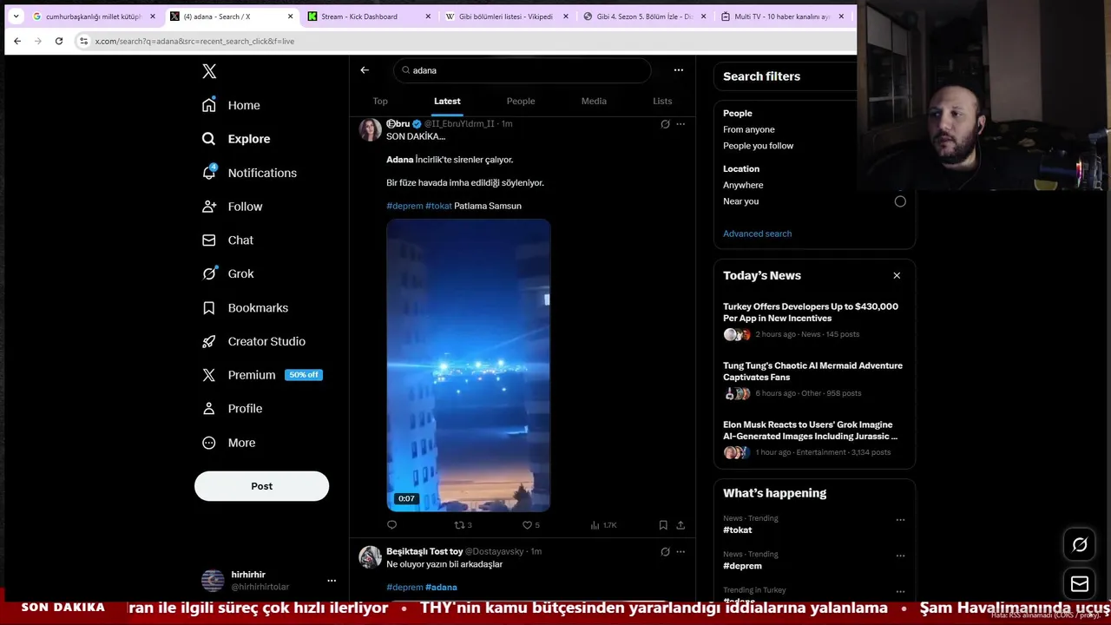The height and width of the screenshot is (625, 1111).
Task: Go back with browser back arrow
Action: (x=17, y=41)
